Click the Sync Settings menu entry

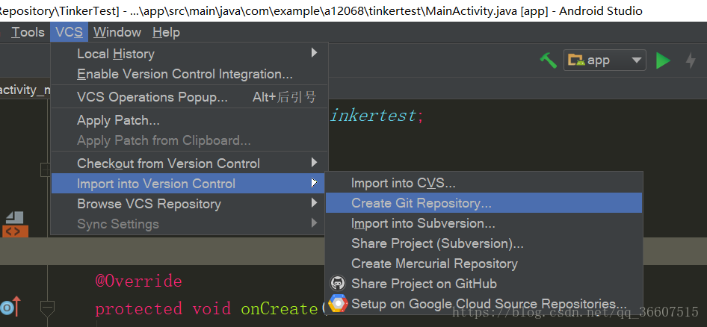pos(189,224)
